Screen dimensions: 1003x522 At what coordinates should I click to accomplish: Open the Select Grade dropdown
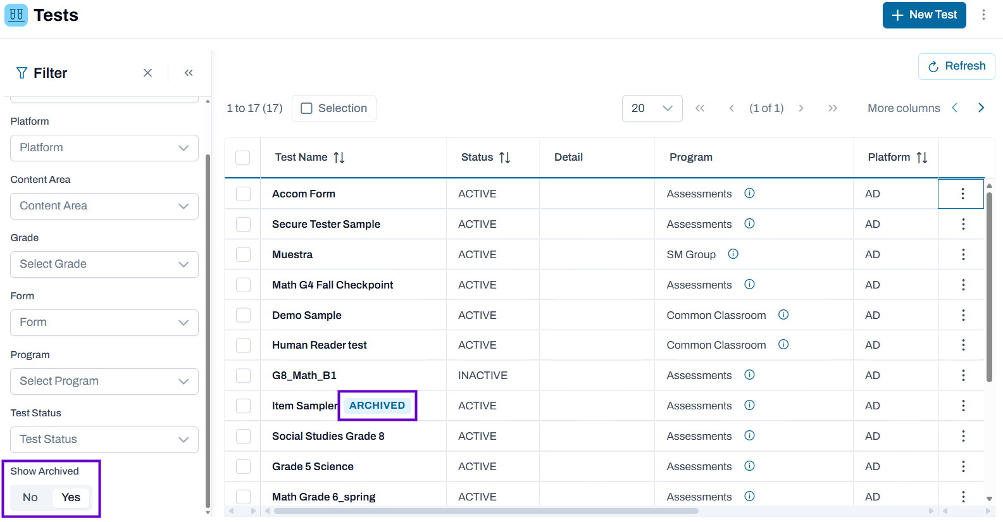tap(104, 264)
